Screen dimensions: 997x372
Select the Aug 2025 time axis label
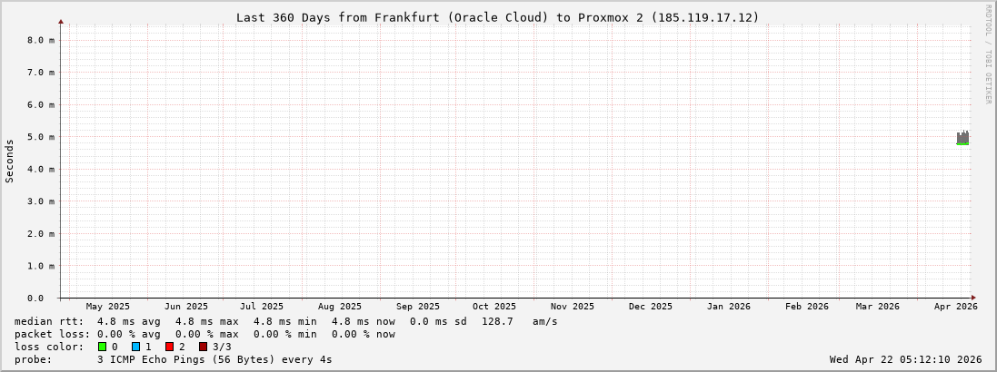340,307
